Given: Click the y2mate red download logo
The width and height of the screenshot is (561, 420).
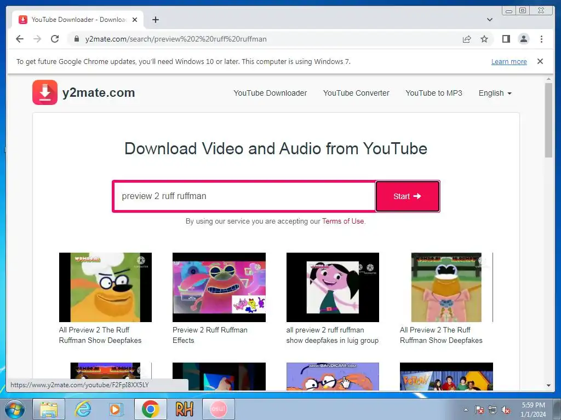Looking at the screenshot, I should [x=45, y=92].
